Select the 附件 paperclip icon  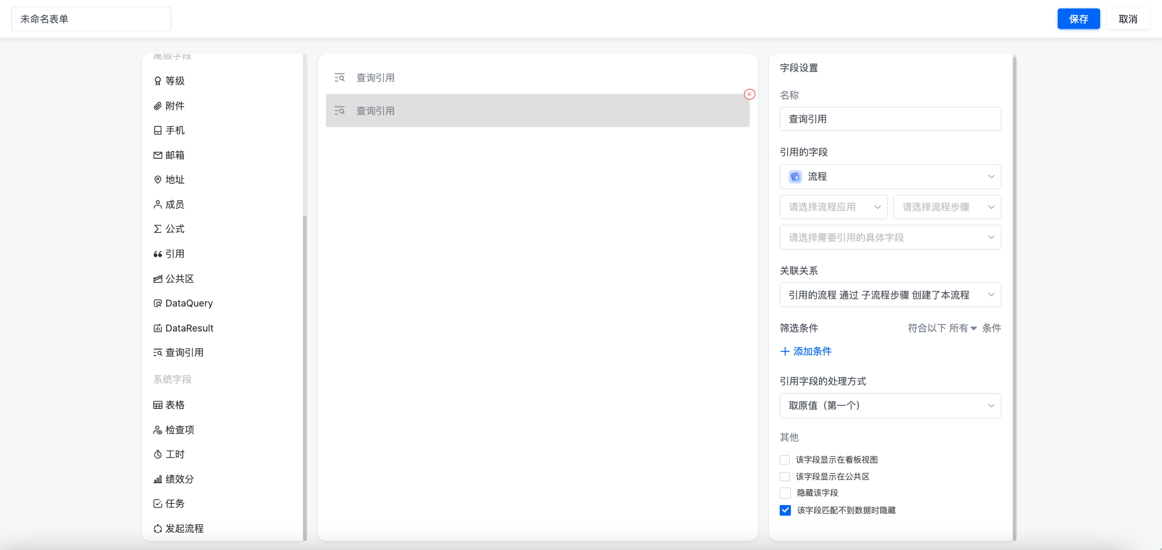click(157, 106)
